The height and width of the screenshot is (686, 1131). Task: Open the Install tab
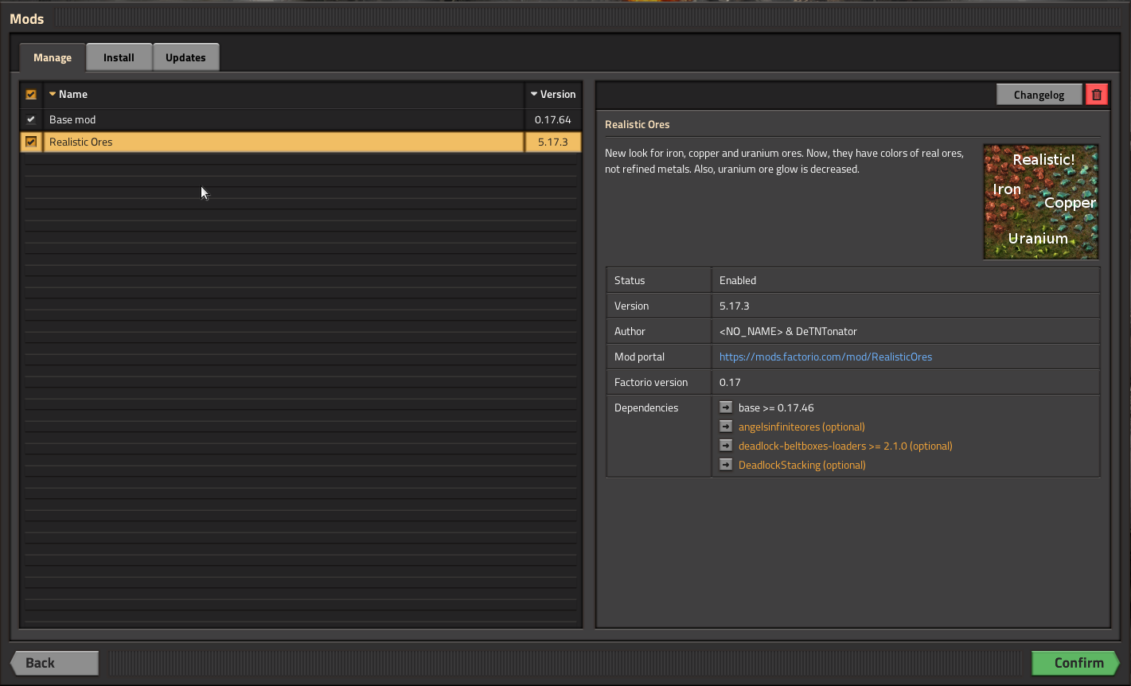(x=119, y=57)
